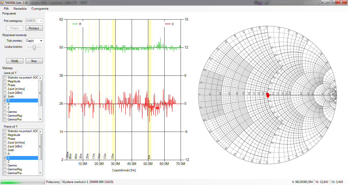Open the O programie menu
Screen dimensions: 348x185
coord(40,9)
